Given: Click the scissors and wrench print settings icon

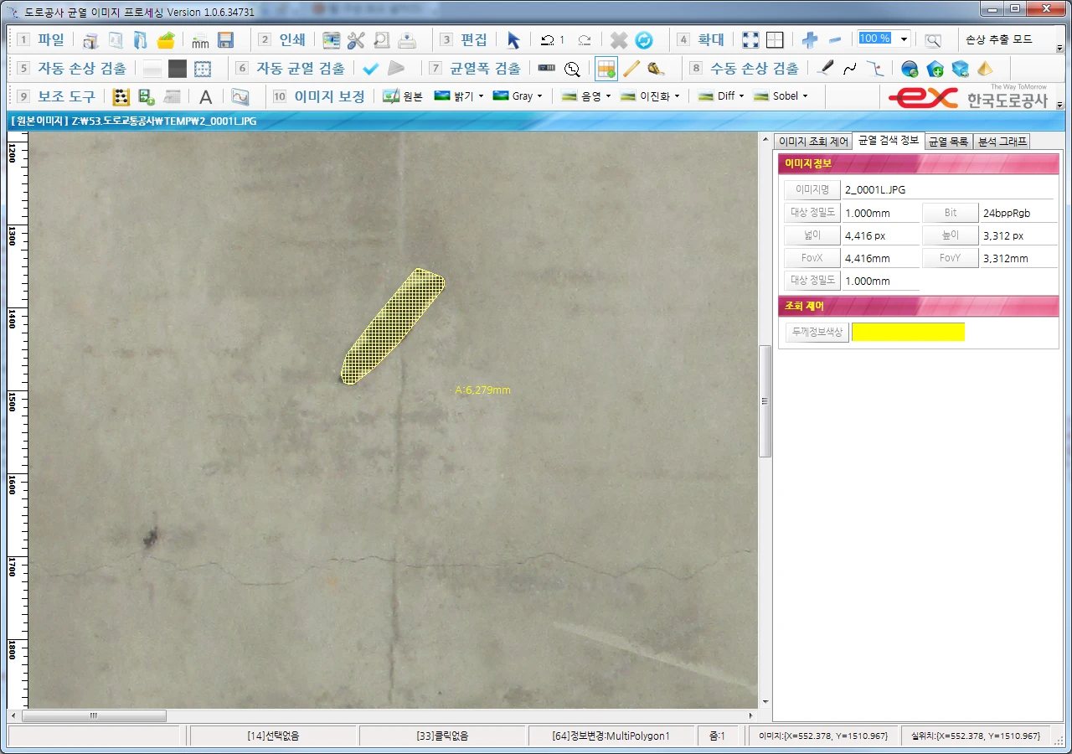Looking at the screenshot, I should pos(356,40).
